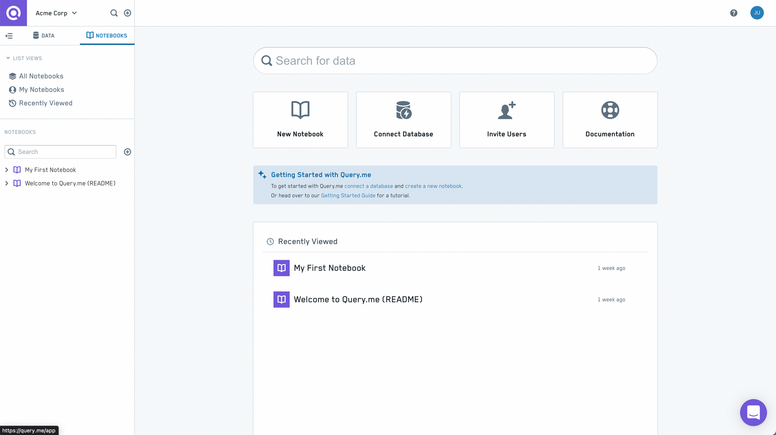Click the large magnifier icon in data search
The width and height of the screenshot is (776, 435).
point(267,61)
